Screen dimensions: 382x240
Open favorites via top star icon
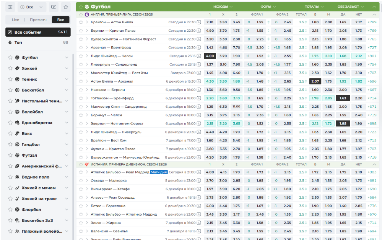click(x=66, y=7)
